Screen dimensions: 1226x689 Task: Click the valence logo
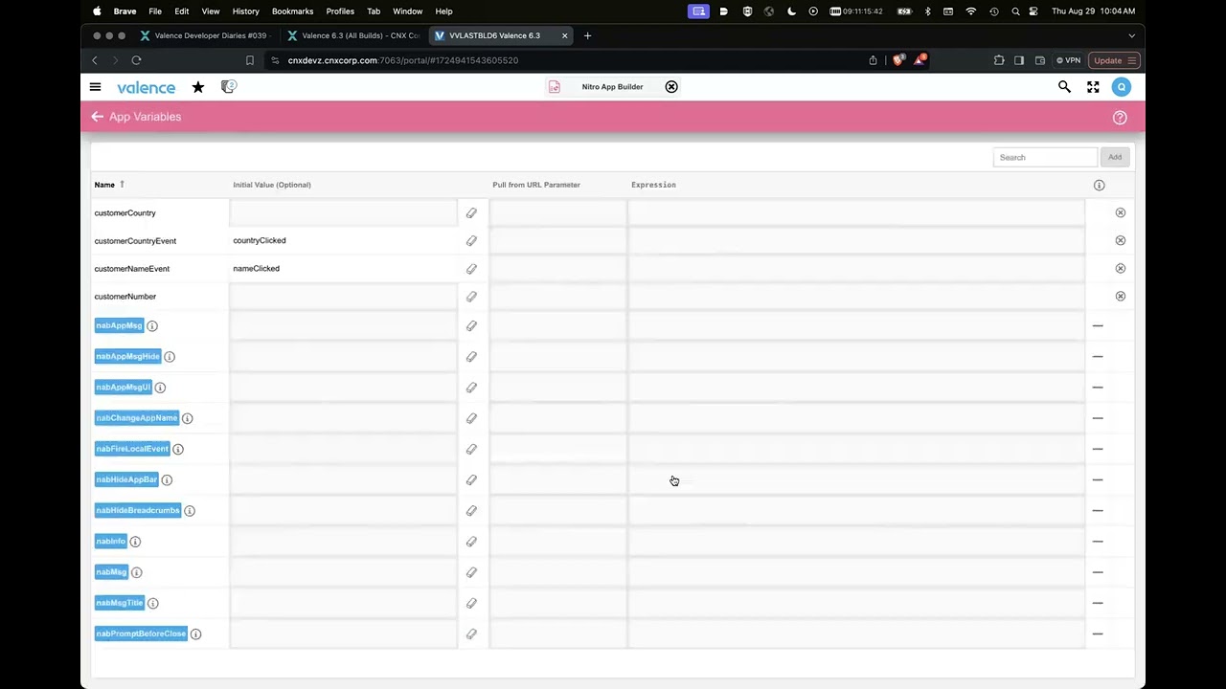(x=147, y=87)
